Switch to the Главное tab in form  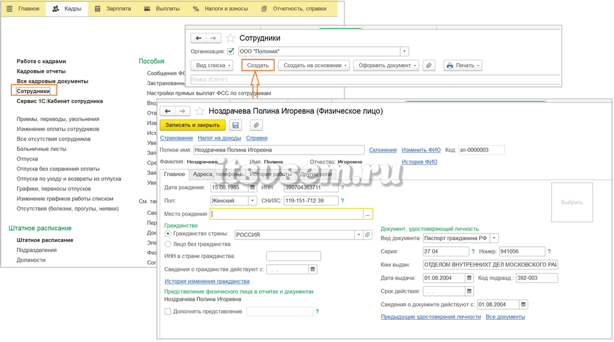(x=174, y=174)
